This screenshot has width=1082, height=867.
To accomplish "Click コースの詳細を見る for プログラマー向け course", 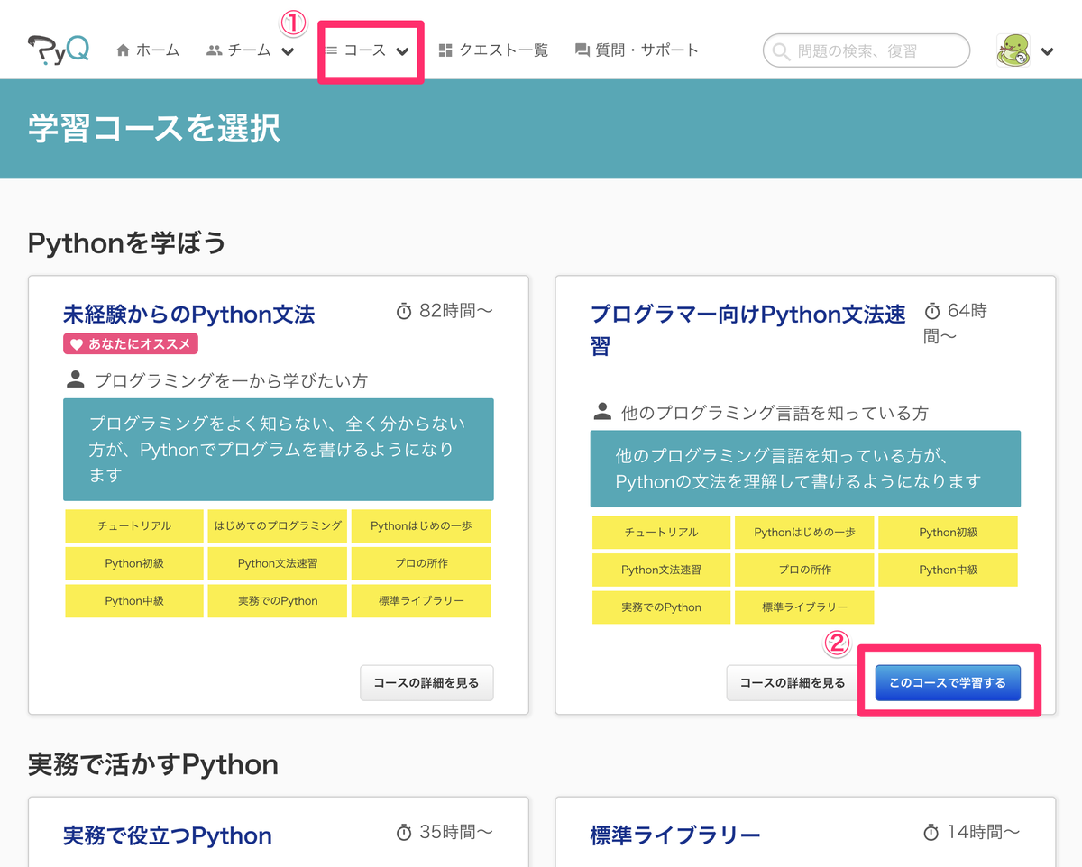I will tap(793, 683).
